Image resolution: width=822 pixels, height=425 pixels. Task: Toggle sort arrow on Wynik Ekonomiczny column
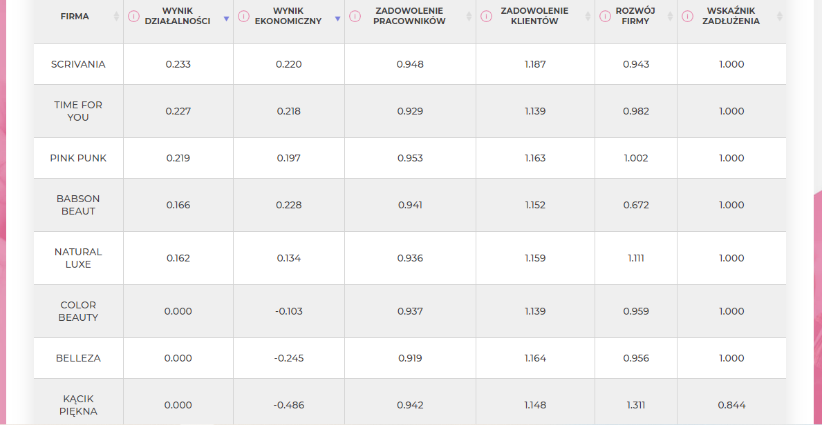pyautogui.click(x=337, y=19)
